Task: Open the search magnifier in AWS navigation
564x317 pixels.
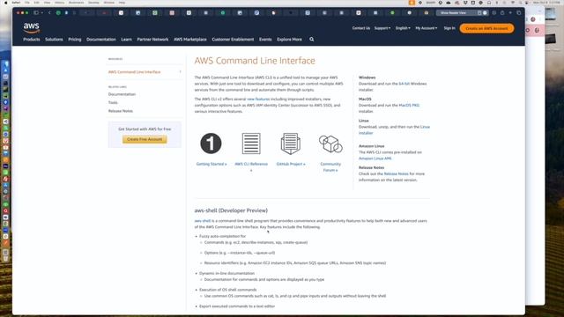Action: (x=311, y=40)
